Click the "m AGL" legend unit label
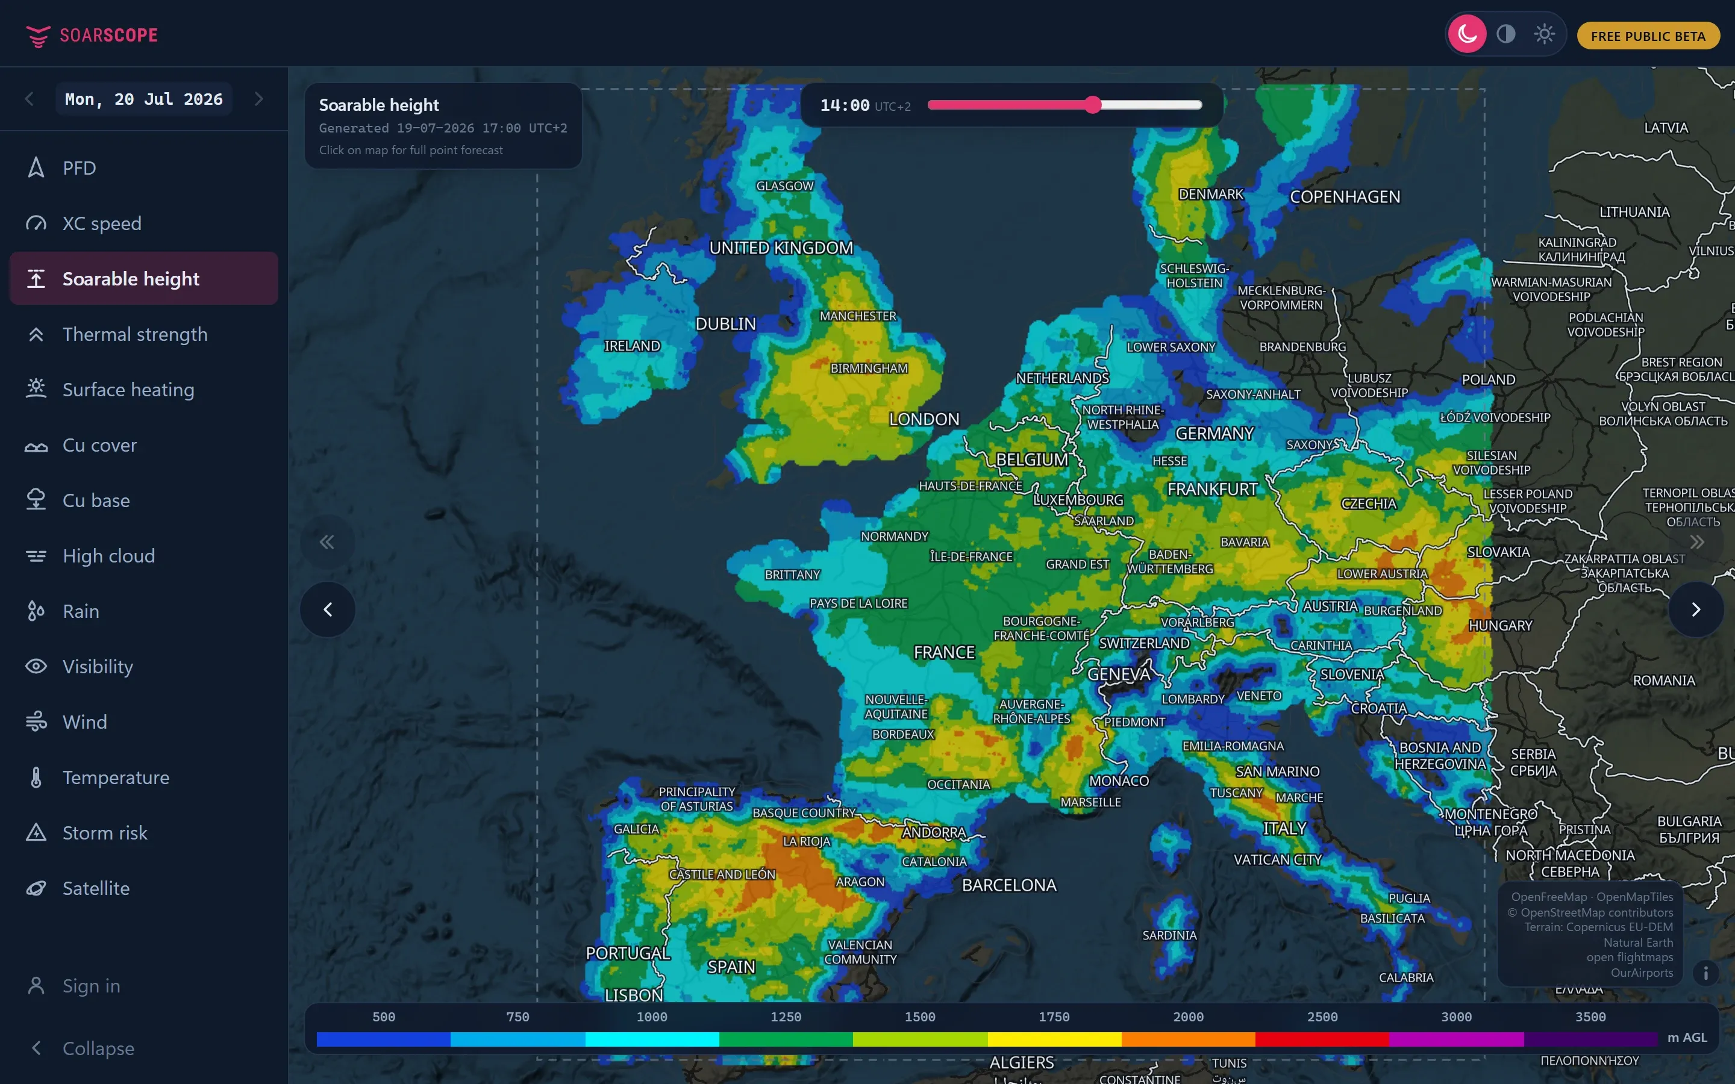The width and height of the screenshot is (1735, 1084). 1687,1038
